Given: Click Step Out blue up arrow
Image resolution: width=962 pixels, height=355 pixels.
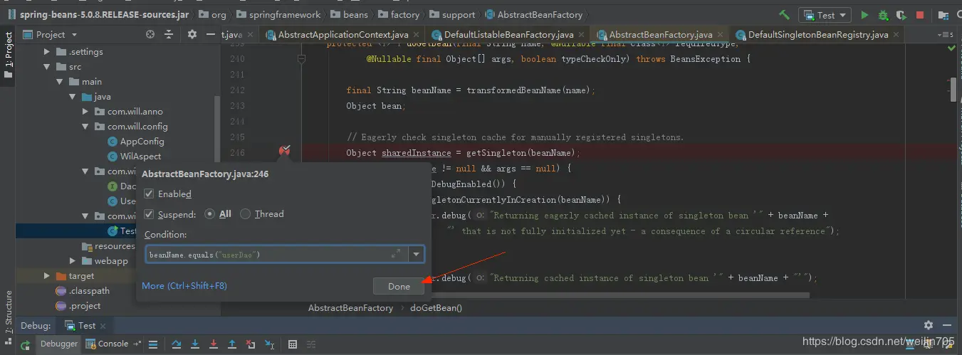Looking at the screenshot, I should pos(232,344).
